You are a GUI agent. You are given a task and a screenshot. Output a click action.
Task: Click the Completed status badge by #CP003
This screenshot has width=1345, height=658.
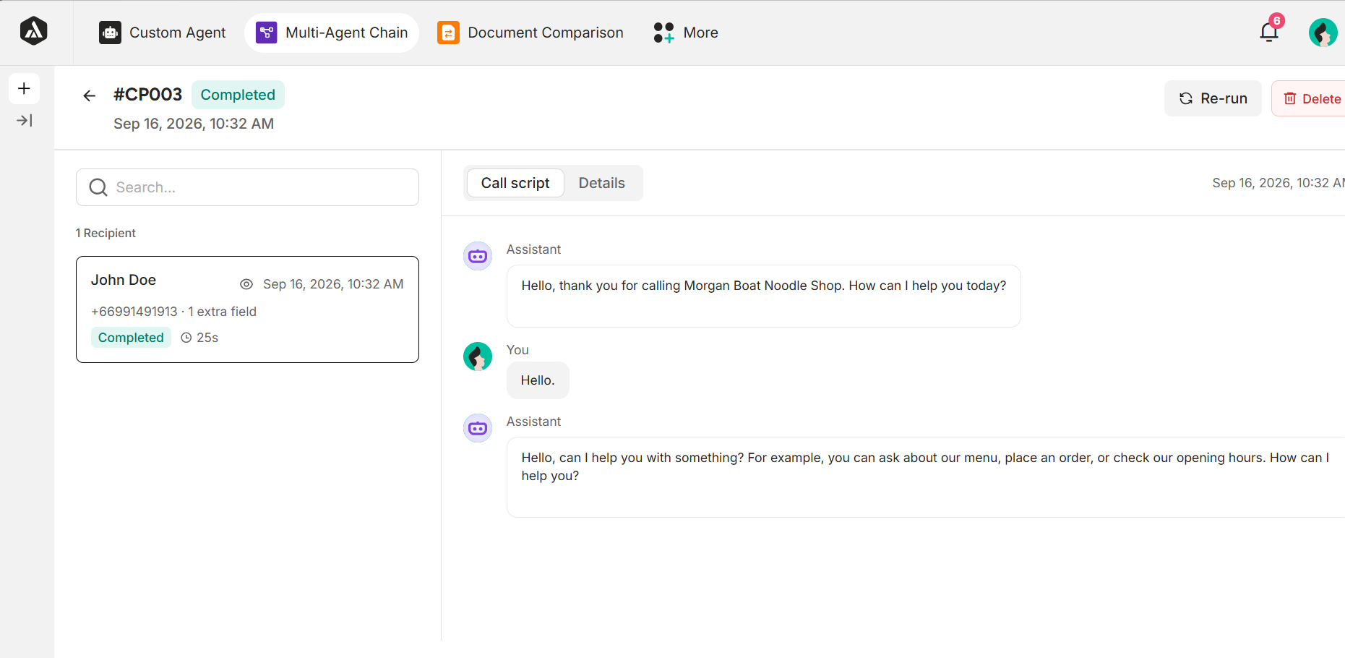238,95
